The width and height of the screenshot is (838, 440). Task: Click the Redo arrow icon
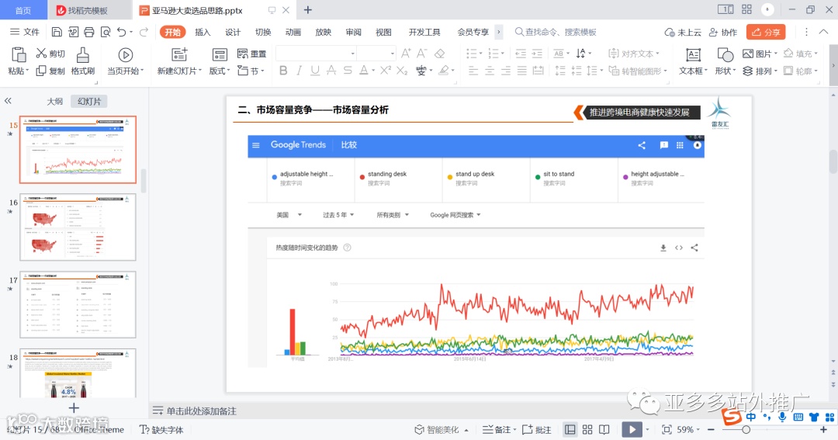144,32
